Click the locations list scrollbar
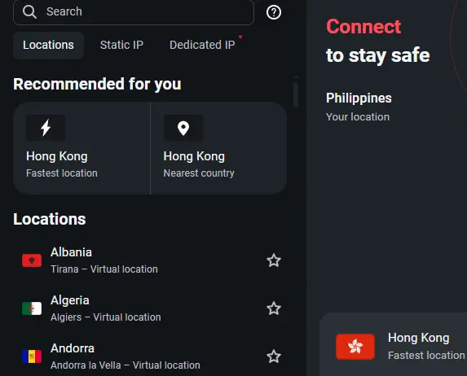This screenshot has height=376, width=467. point(296,95)
